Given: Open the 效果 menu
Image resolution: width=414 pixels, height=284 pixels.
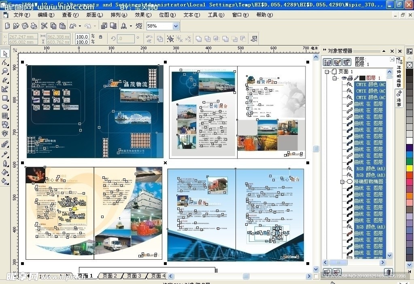Looking at the screenshot, I should (143, 15).
